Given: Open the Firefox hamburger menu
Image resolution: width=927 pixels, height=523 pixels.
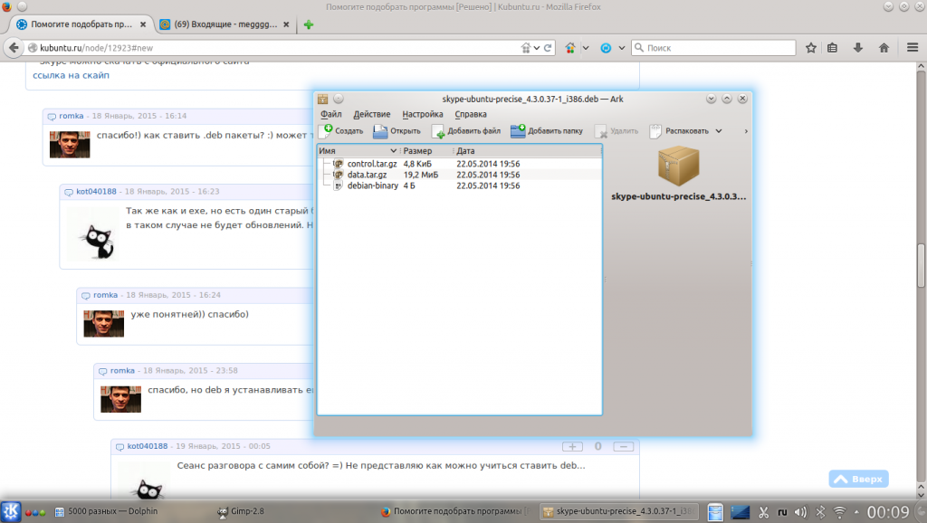Looking at the screenshot, I should 913,48.
